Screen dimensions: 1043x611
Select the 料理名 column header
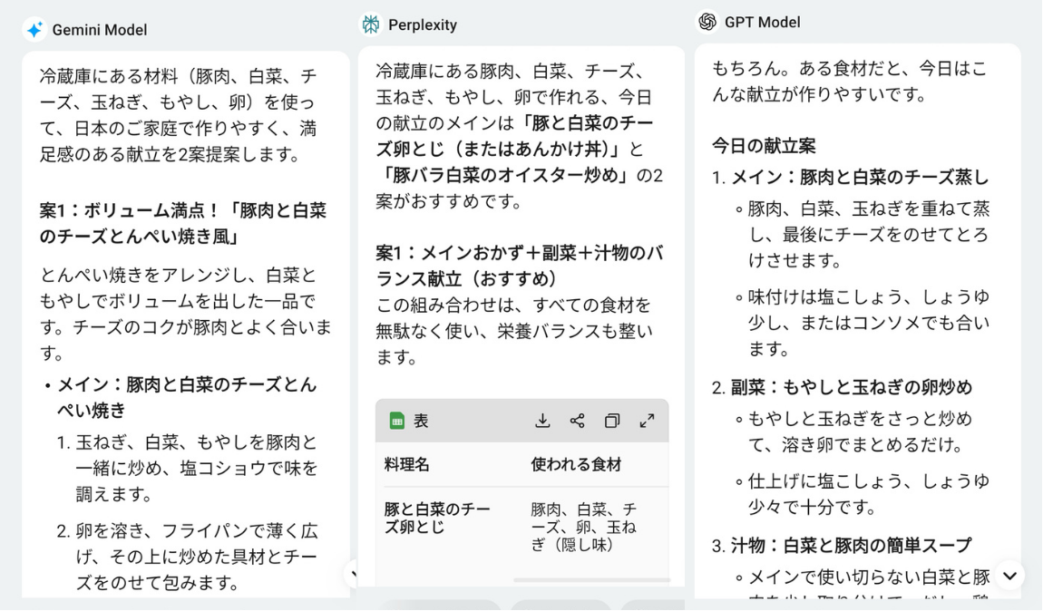coord(406,465)
